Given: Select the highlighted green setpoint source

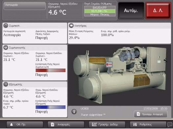Looking at the screenshot, I should tap(100, 11).
